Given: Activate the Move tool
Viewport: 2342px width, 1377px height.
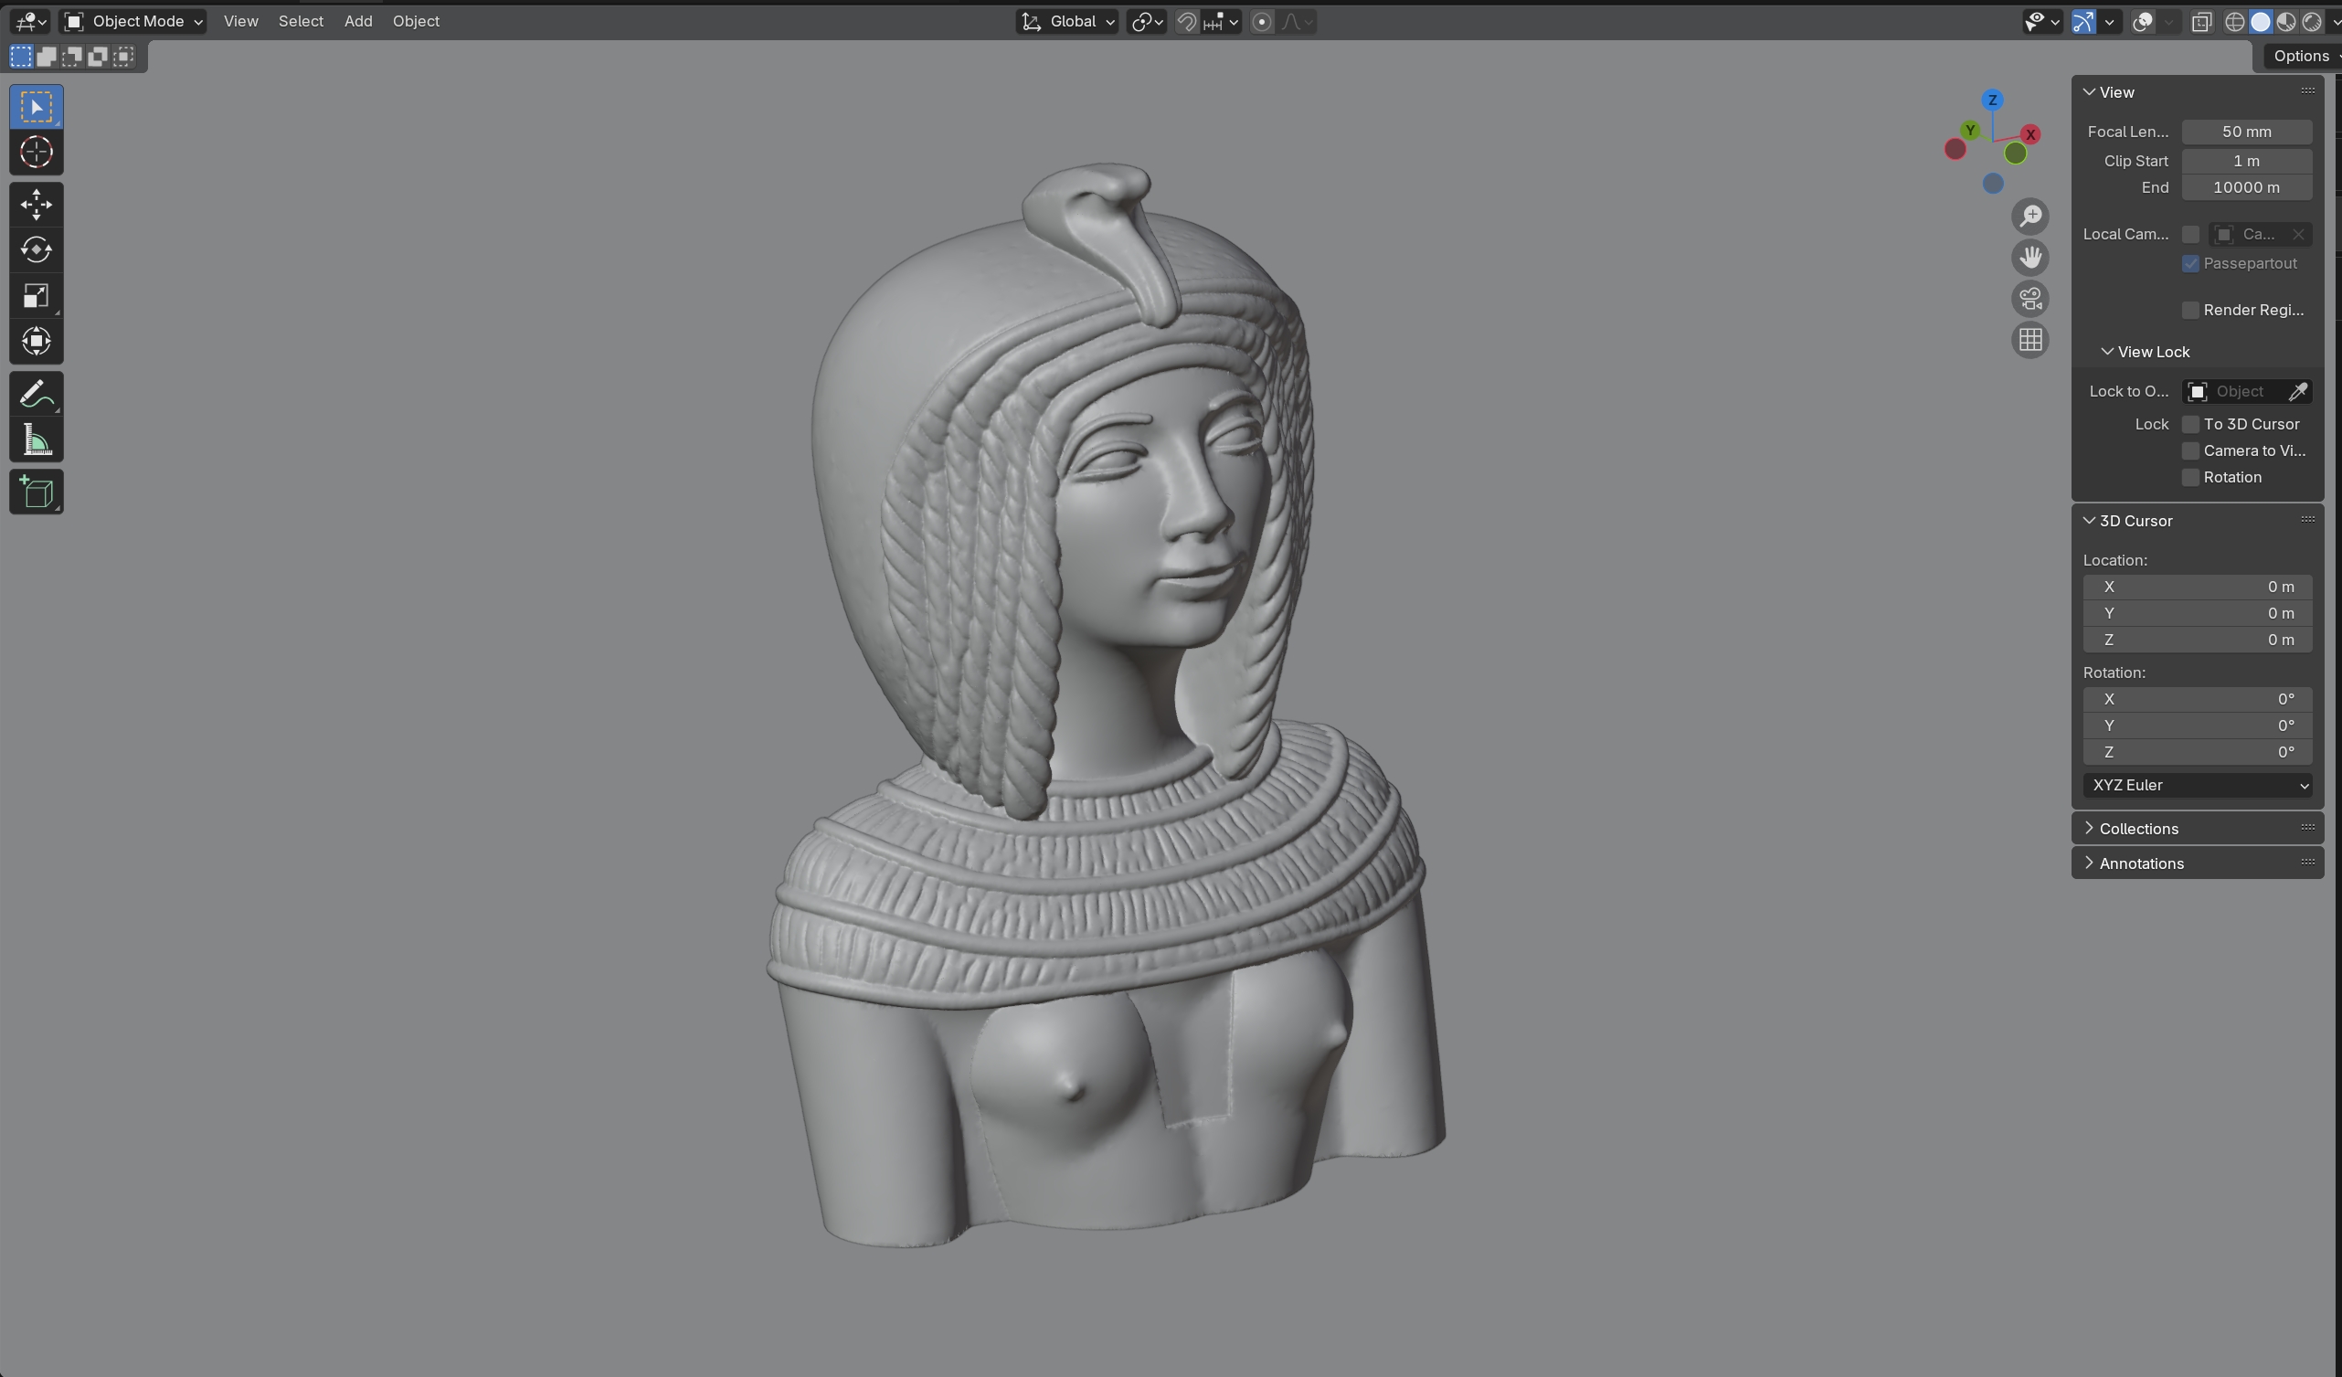Looking at the screenshot, I should (37, 205).
